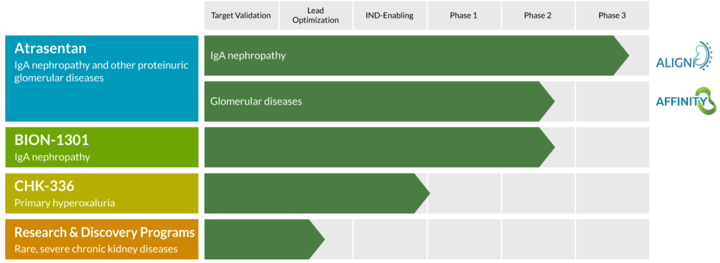
Task: Click the Research & Discovery progress arrow
Action: tap(265, 239)
